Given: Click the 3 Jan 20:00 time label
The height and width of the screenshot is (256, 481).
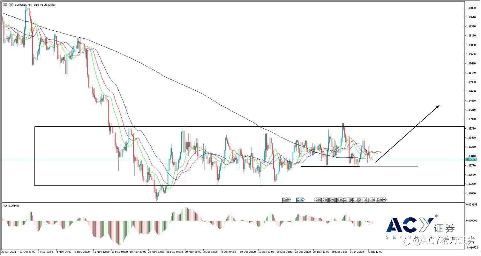Looking at the screenshot, I should (x=357, y=252).
